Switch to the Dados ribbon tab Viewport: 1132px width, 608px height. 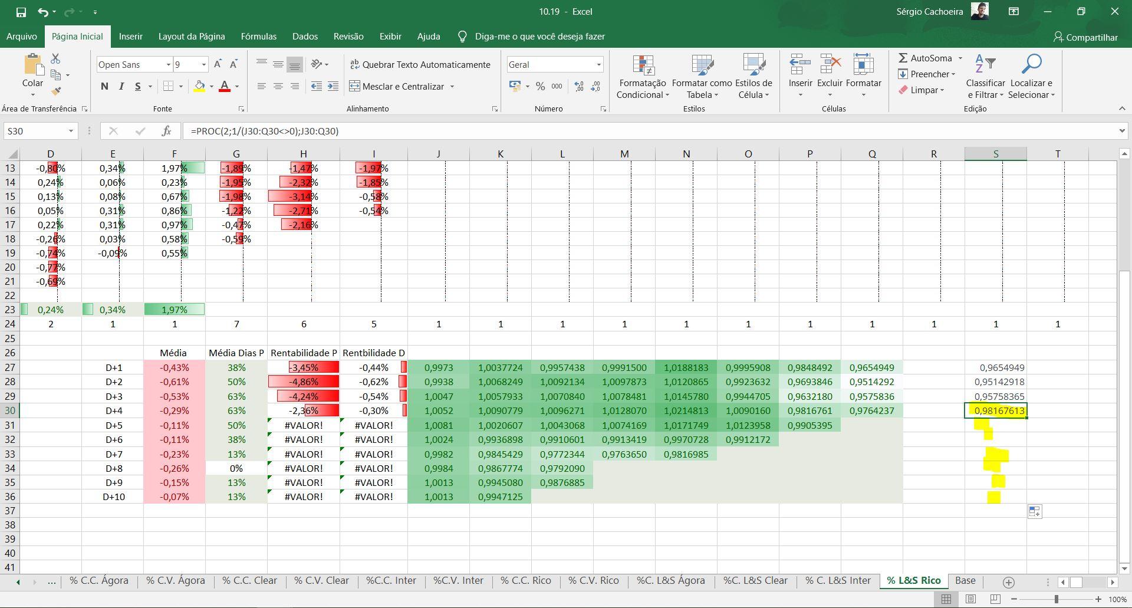[305, 36]
